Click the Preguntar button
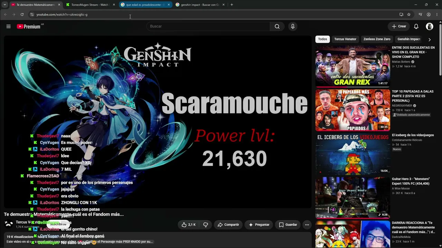The height and width of the screenshot is (248, 442). (x=259, y=225)
